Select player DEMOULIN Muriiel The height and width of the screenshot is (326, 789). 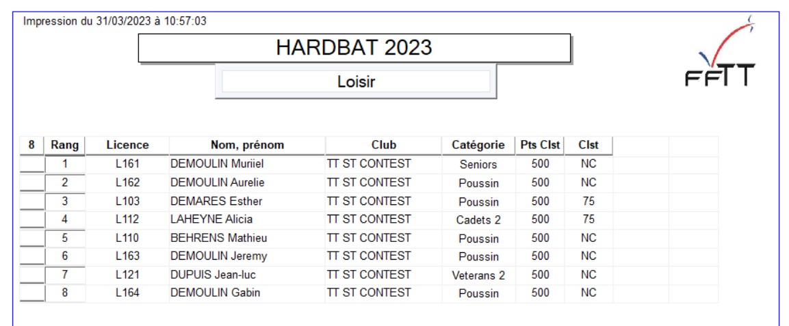(218, 164)
